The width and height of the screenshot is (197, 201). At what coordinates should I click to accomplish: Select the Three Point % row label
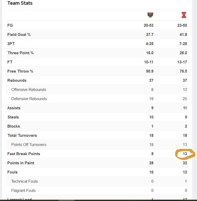20,53
